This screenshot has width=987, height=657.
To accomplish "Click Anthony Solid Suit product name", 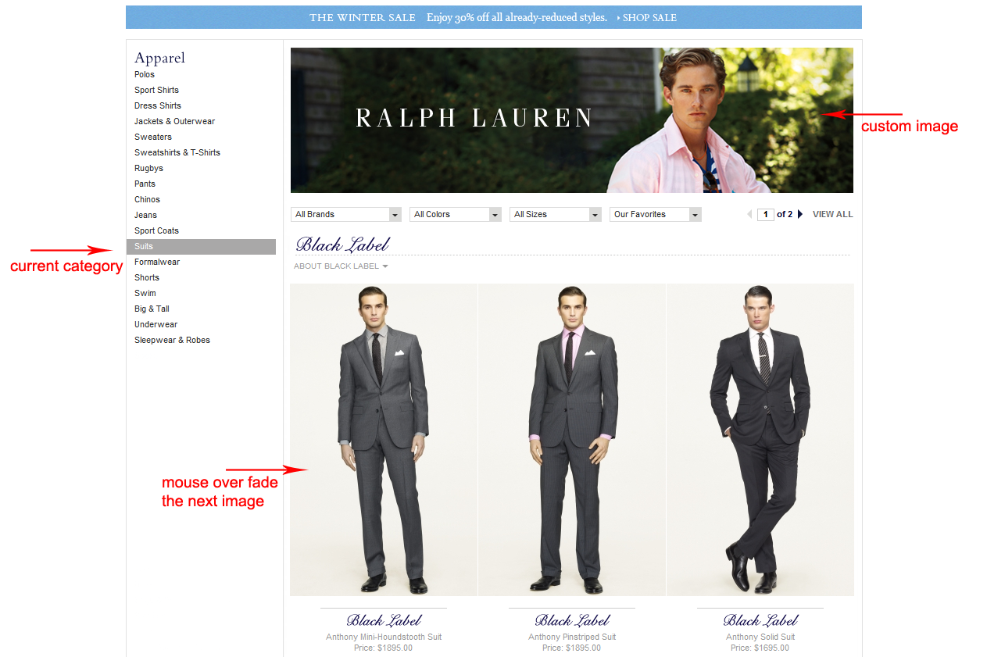I will pos(760,637).
